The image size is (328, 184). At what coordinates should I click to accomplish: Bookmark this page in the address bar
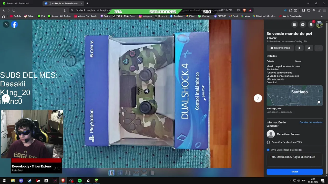click(65, 10)
